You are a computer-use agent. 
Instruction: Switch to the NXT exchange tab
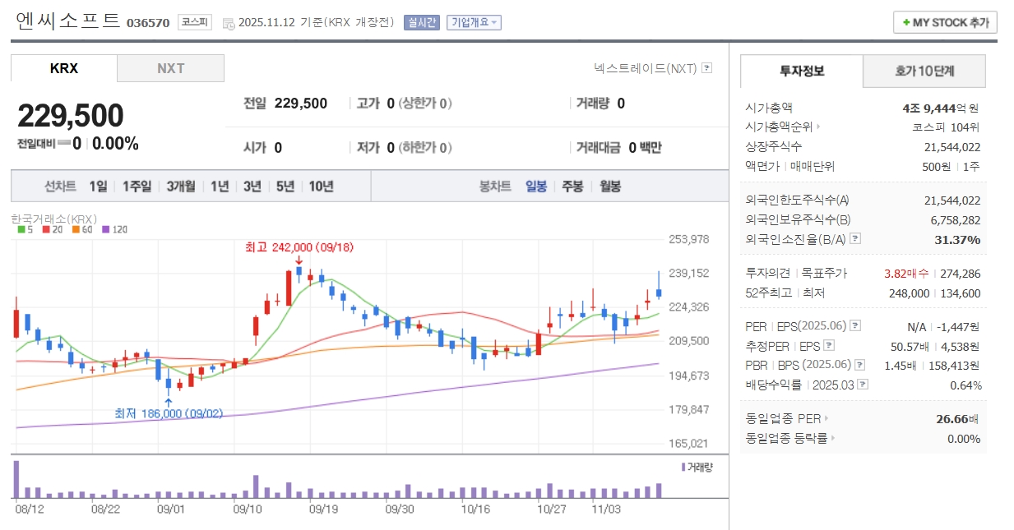170,67
